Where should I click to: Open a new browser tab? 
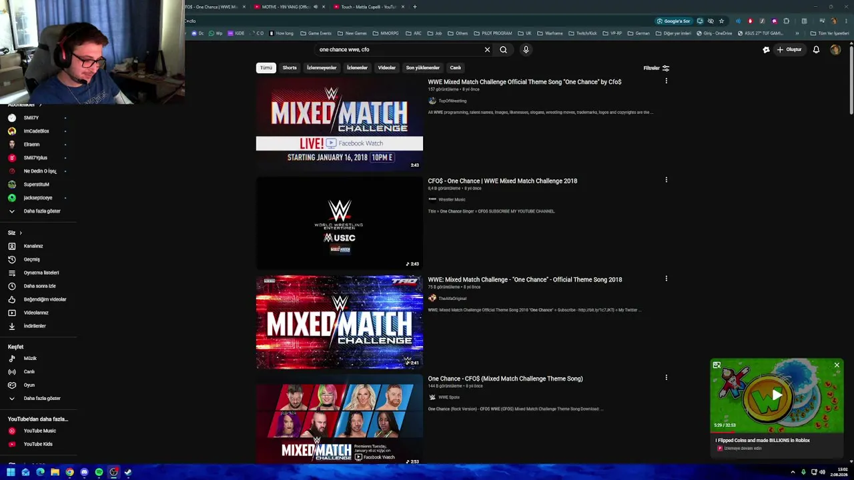(x=415, y=7)
